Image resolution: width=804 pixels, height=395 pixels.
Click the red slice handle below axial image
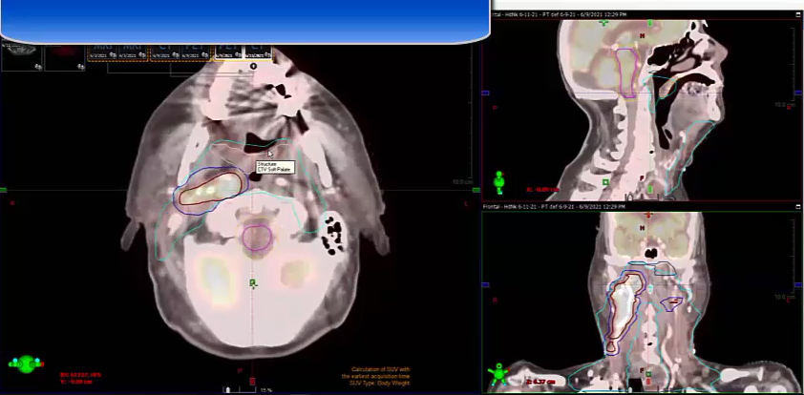pyautogui.click(x=252, y=382)
